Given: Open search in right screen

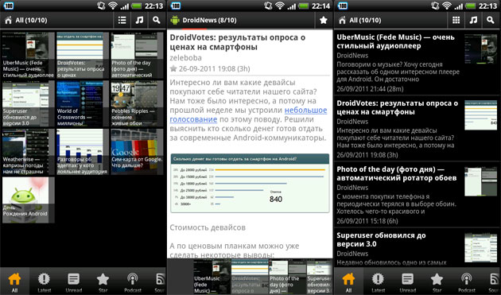Looking at the screenshot, I should click(x=491, y=20).
